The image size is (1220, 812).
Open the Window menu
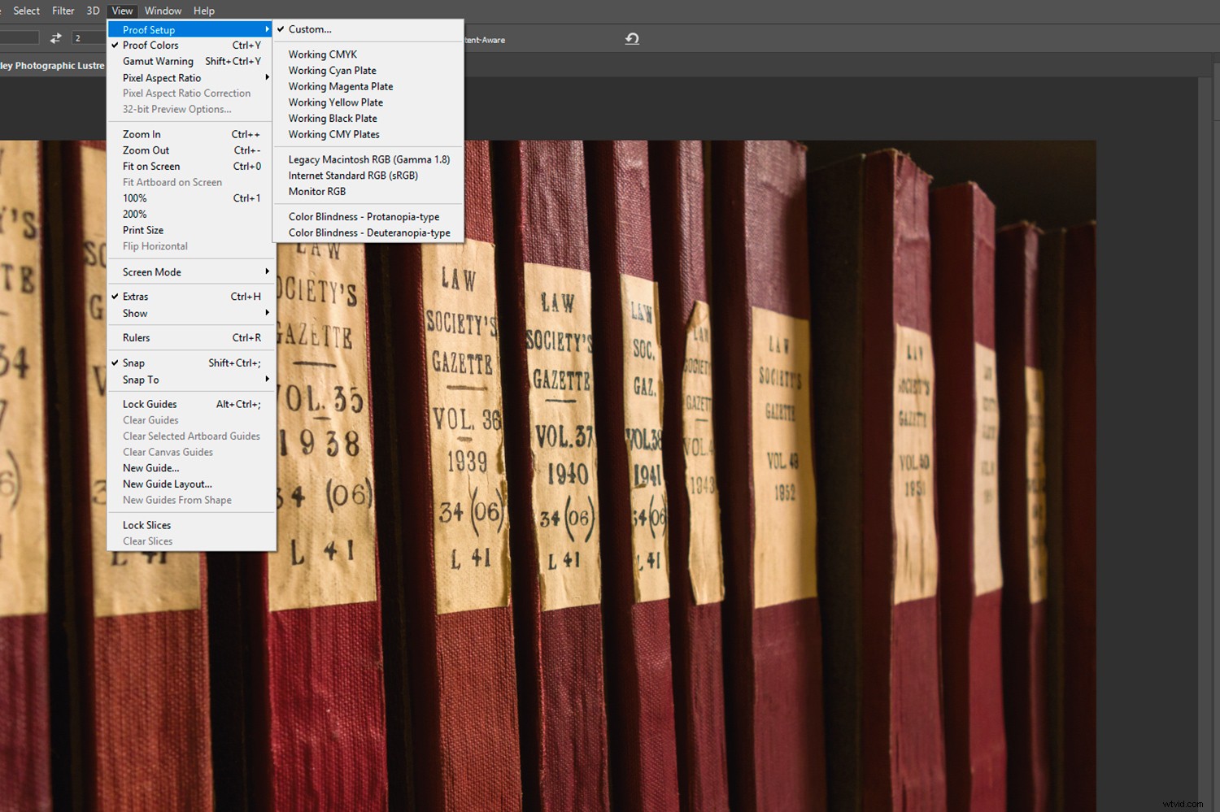tap(163, 11)
